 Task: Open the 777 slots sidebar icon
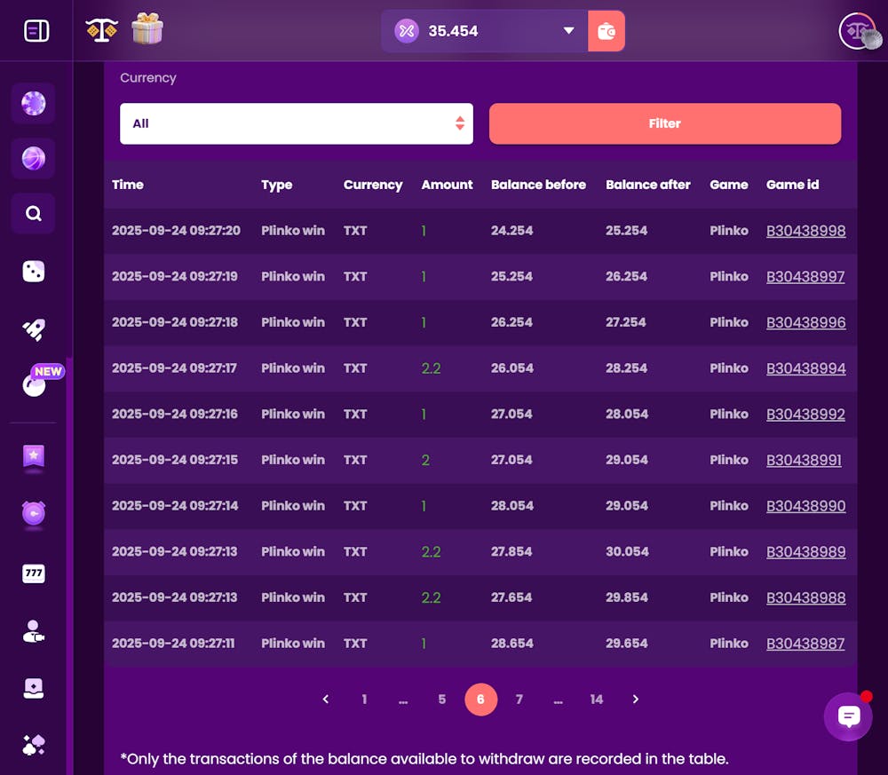click(34, 573)
